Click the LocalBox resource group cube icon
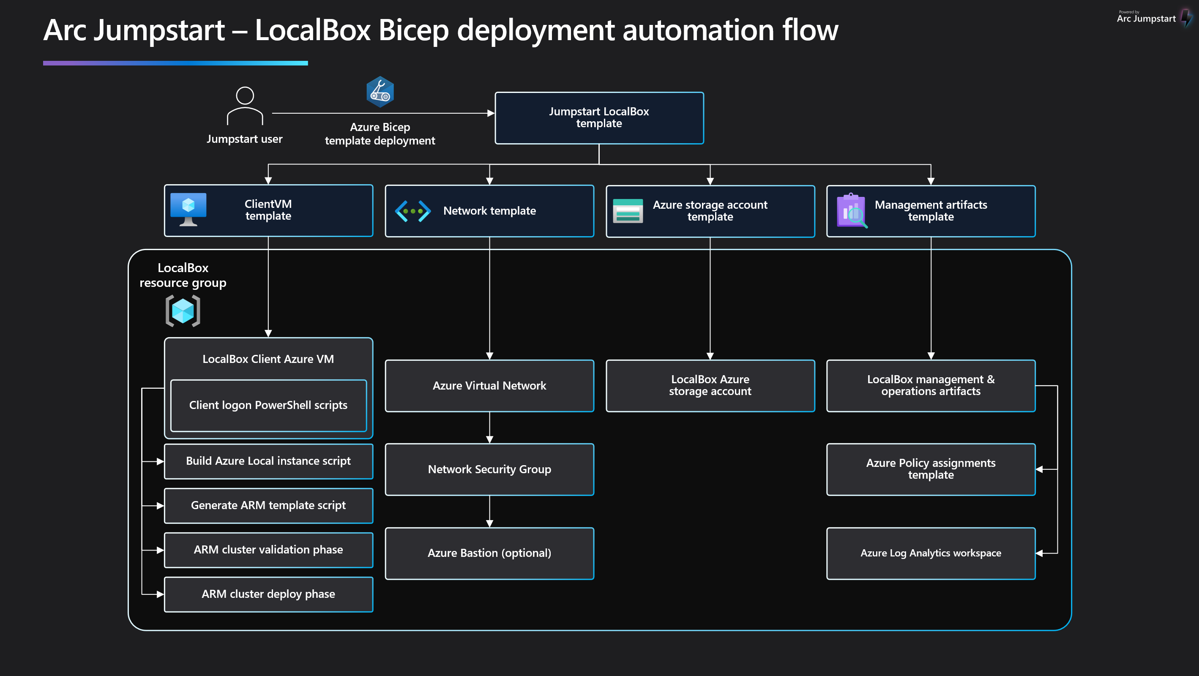Screen dimensions: 1199x676 pos(183,311)
